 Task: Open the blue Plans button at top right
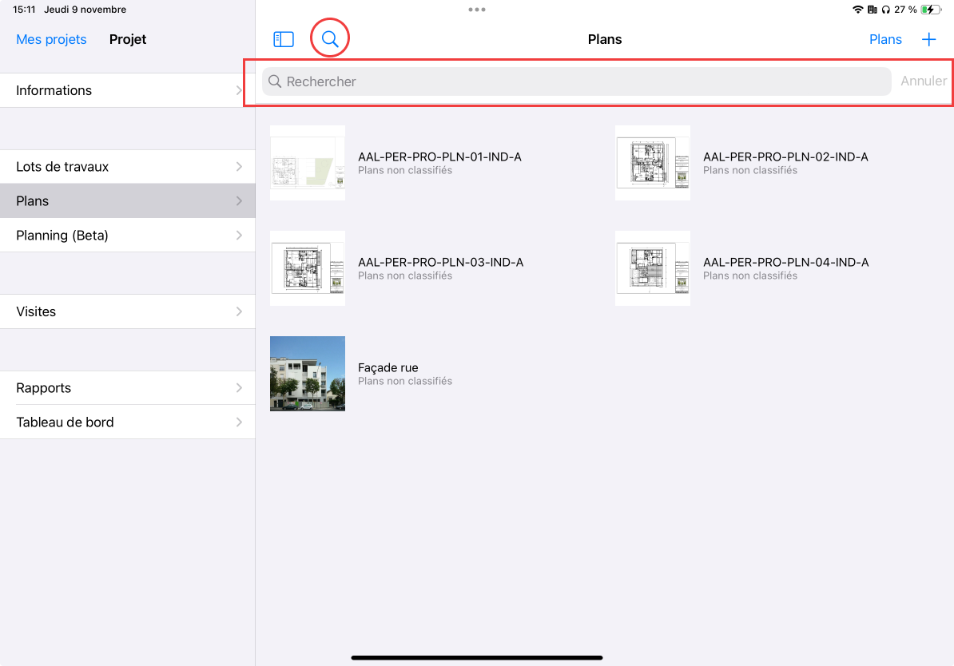[885, 39]
